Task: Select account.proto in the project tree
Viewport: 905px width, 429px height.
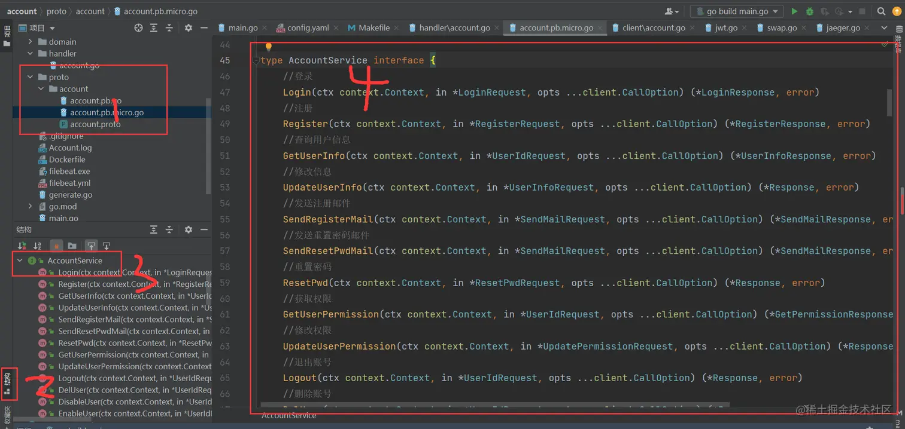Action: [95, 124]
